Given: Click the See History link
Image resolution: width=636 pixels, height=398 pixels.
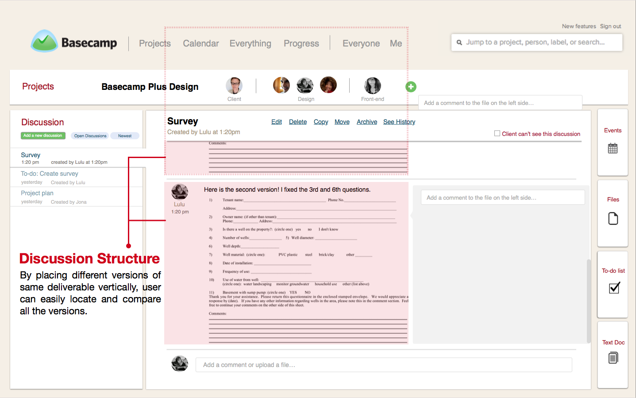Looking at the screenshot, I should point(399,122).
